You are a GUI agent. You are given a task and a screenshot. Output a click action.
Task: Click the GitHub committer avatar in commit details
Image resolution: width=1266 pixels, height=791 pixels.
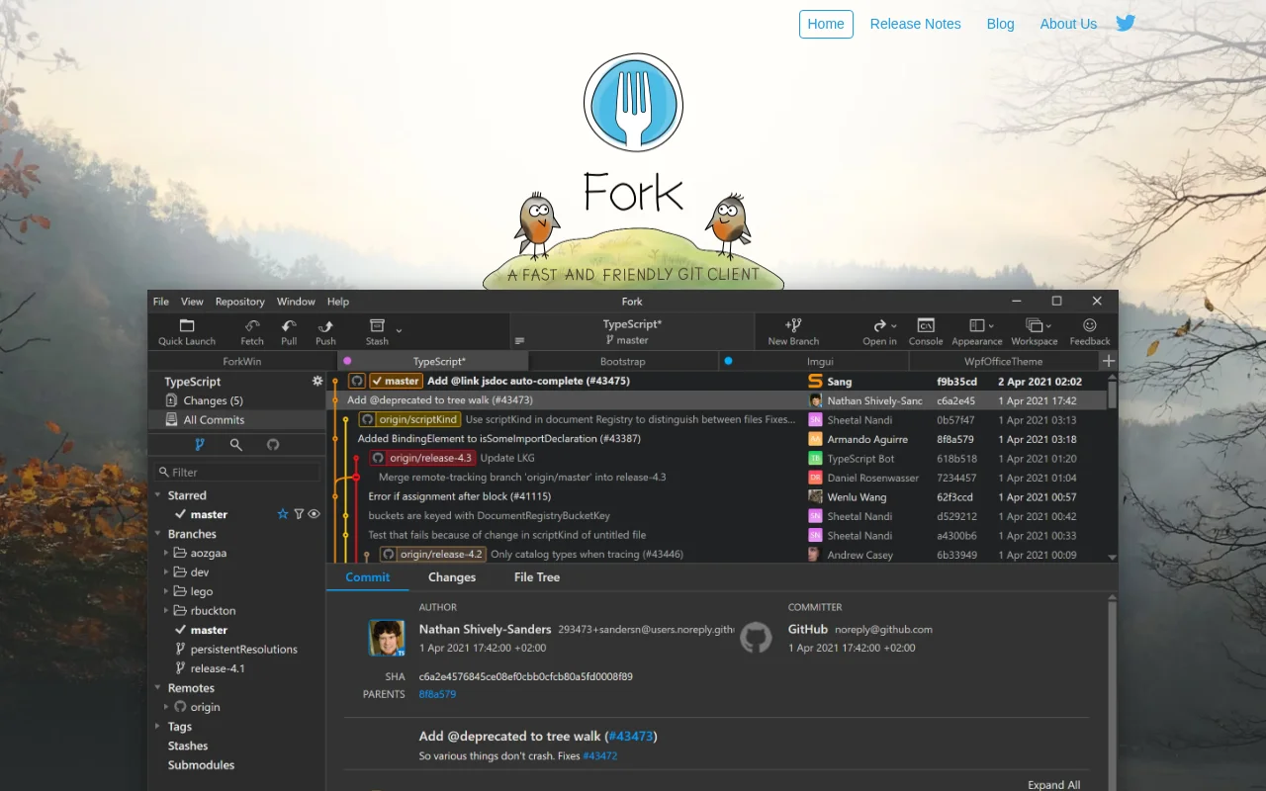[x=756, y=638]
